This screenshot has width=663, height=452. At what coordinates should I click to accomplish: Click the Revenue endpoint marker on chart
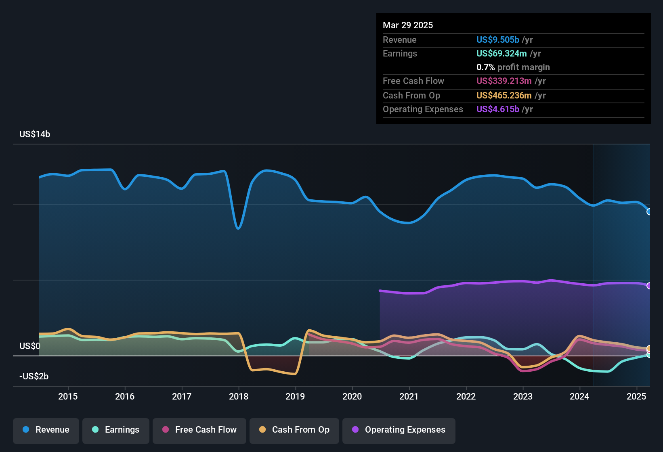[x=649, y=211]
